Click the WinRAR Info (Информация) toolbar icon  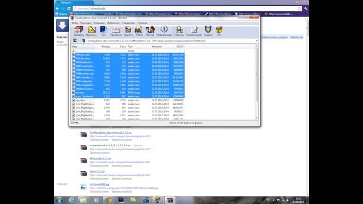pos(164,31)
